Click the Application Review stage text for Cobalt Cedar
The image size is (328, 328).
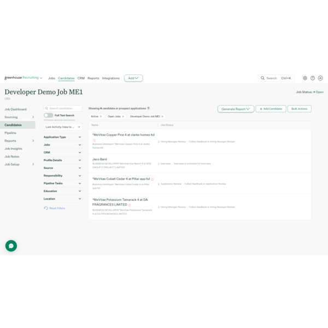[x=171, y=184]
